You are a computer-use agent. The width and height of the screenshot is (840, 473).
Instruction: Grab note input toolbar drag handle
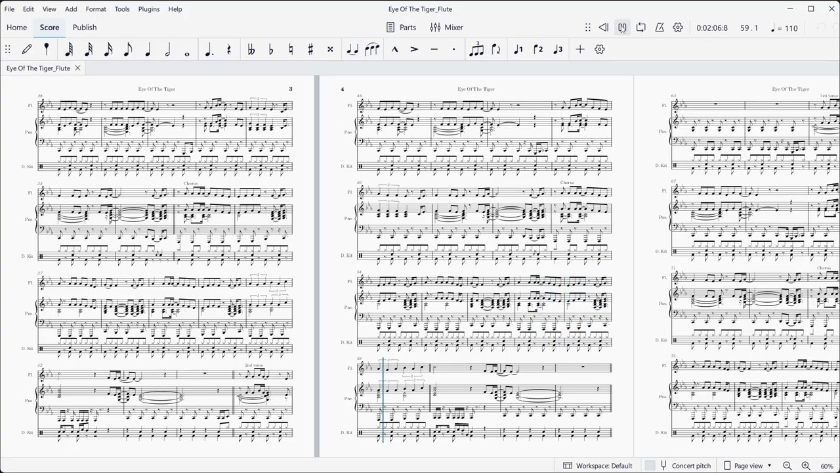pyautogui.click(x=8, y=49)
